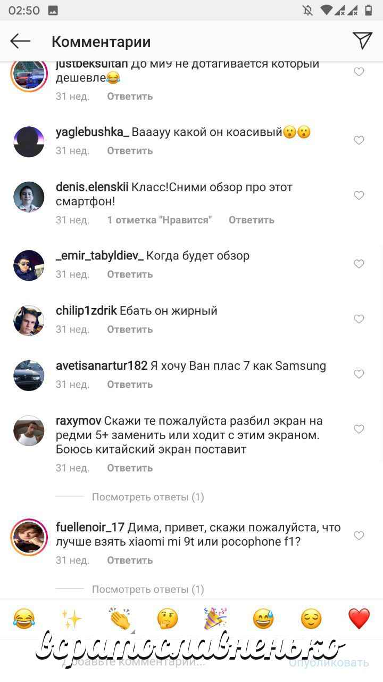This screenshot has width=383, height=682.
Task: Reply to _emir_tabyldiev_ comment
Action: click(130, 274)
